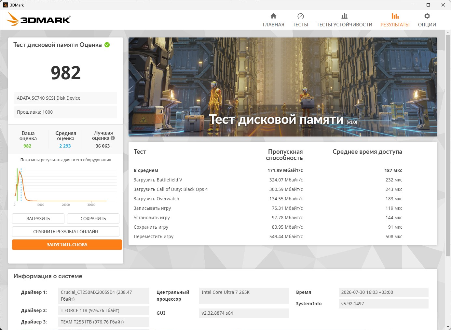Click the Загрузить Battlefield V row
Viewport: 451px width, 330px height.
(283, 180)
